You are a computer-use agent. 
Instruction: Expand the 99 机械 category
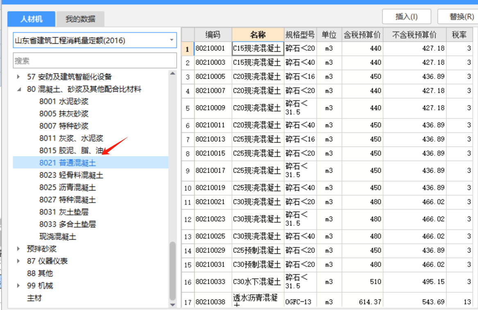[x=17, y=285]
